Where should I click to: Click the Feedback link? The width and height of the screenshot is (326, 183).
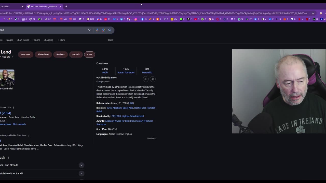coord(151,138)
